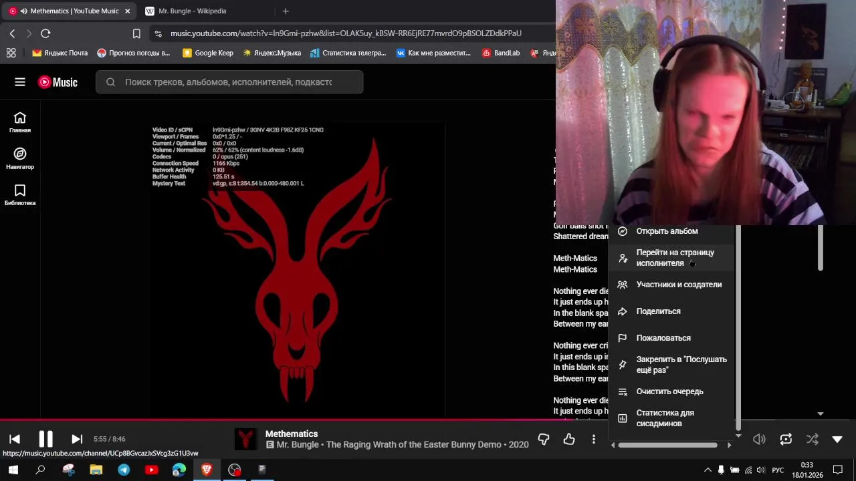Open the Windows Start menu
The width and height of the screenshot is (856, 481).
click(13, 470)
